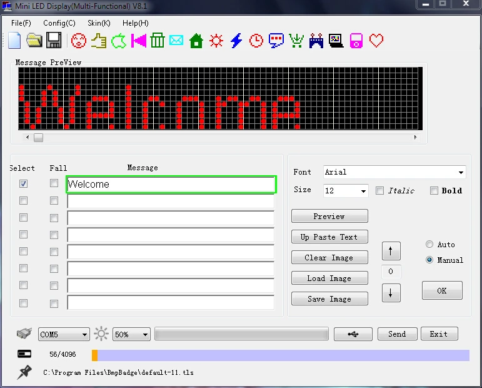Insert the green trash bin symbol
Screen dimensions: 482x388
tap(158, 40)
